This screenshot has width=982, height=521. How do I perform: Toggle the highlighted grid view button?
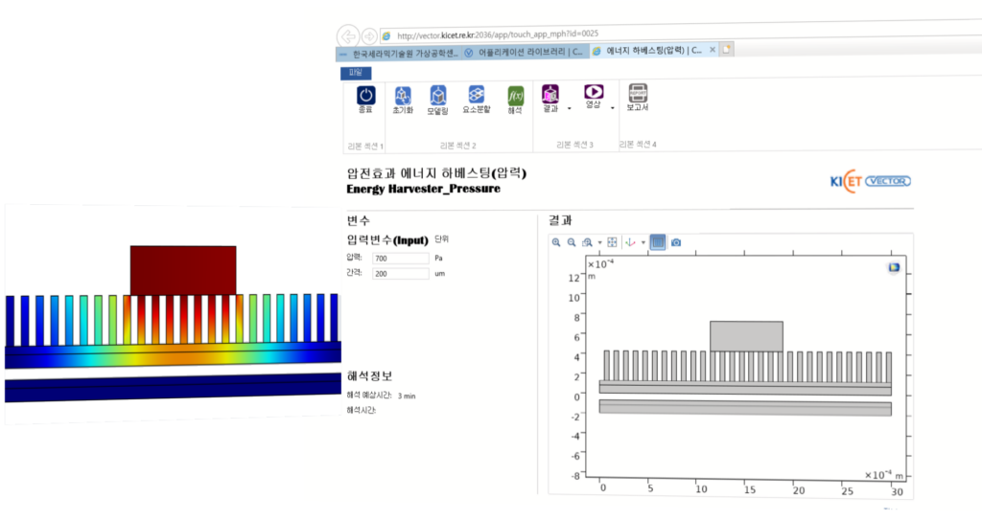point(658,242)
